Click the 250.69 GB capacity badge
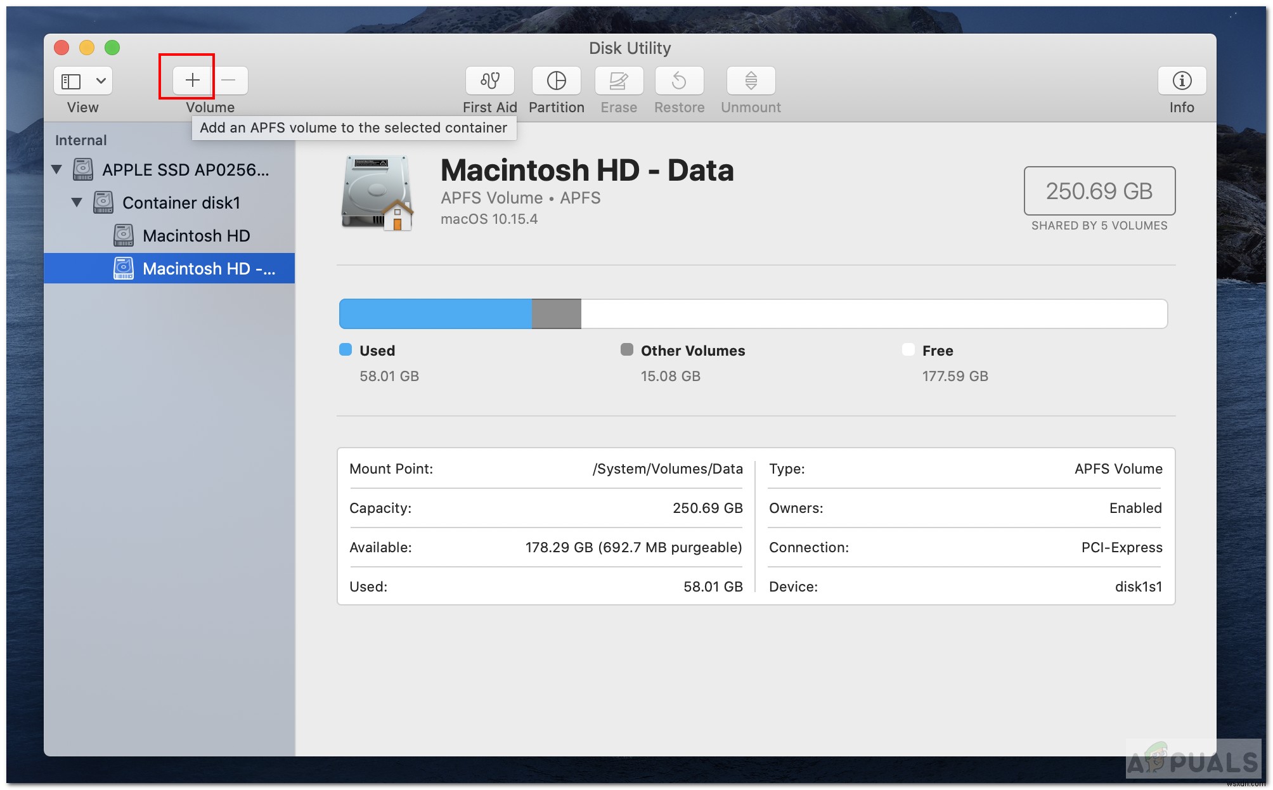Viewport: 1273px width, 790px height. pyautogui.click(x=1099, y=191)
